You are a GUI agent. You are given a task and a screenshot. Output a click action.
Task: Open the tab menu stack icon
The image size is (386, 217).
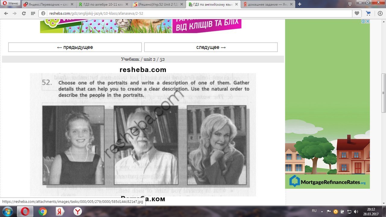pos(350,4)
